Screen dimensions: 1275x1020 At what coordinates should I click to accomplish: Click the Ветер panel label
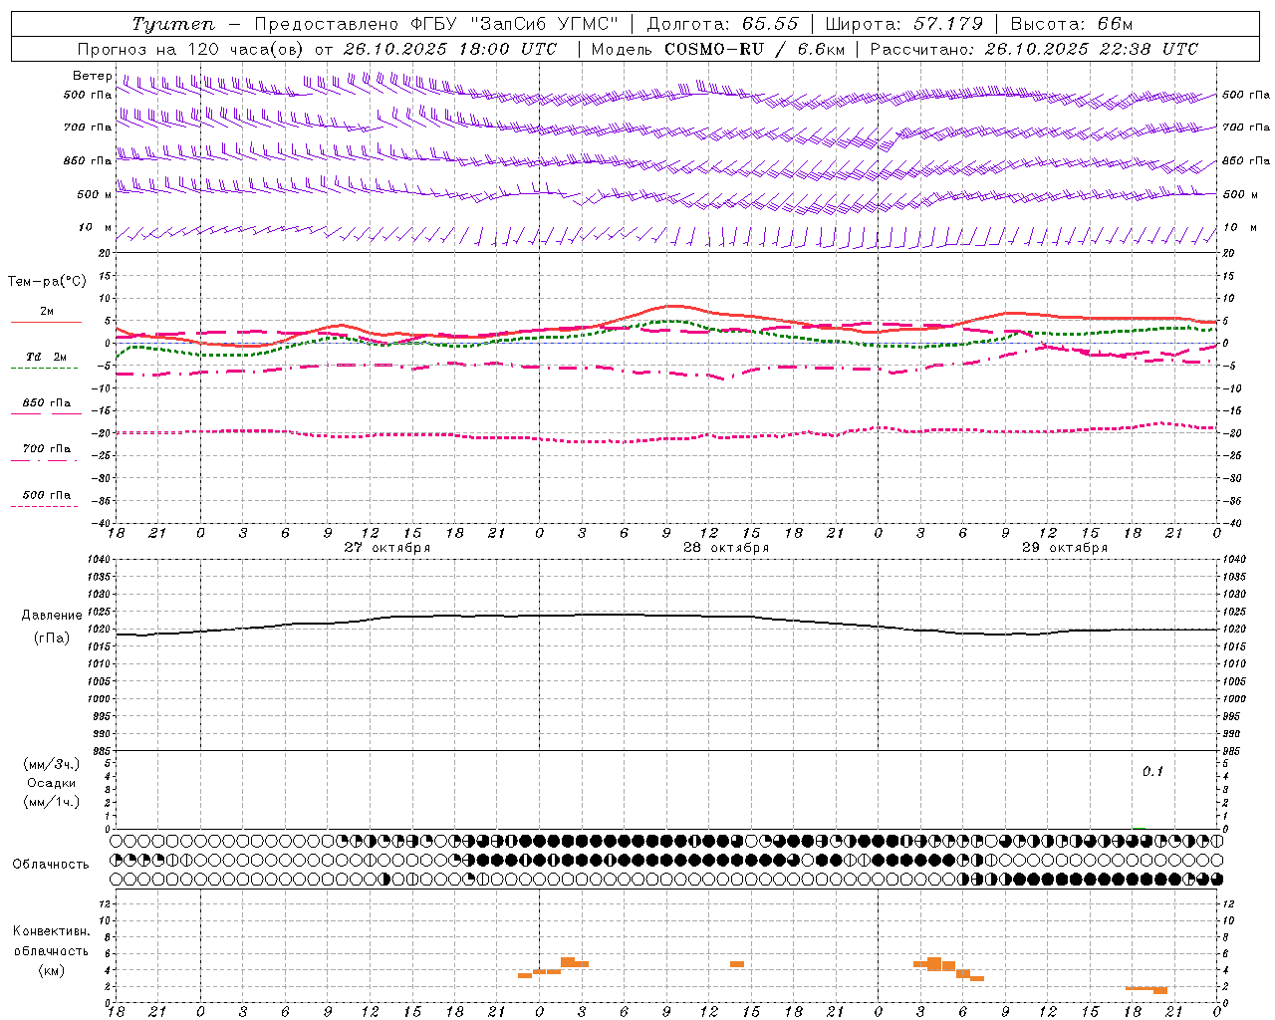point(92,76)
